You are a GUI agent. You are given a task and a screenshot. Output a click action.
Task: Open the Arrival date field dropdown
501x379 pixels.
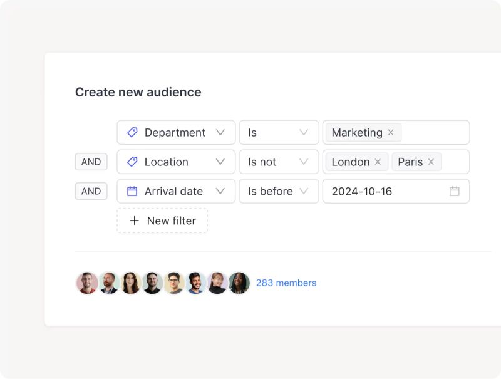(176, 191)
